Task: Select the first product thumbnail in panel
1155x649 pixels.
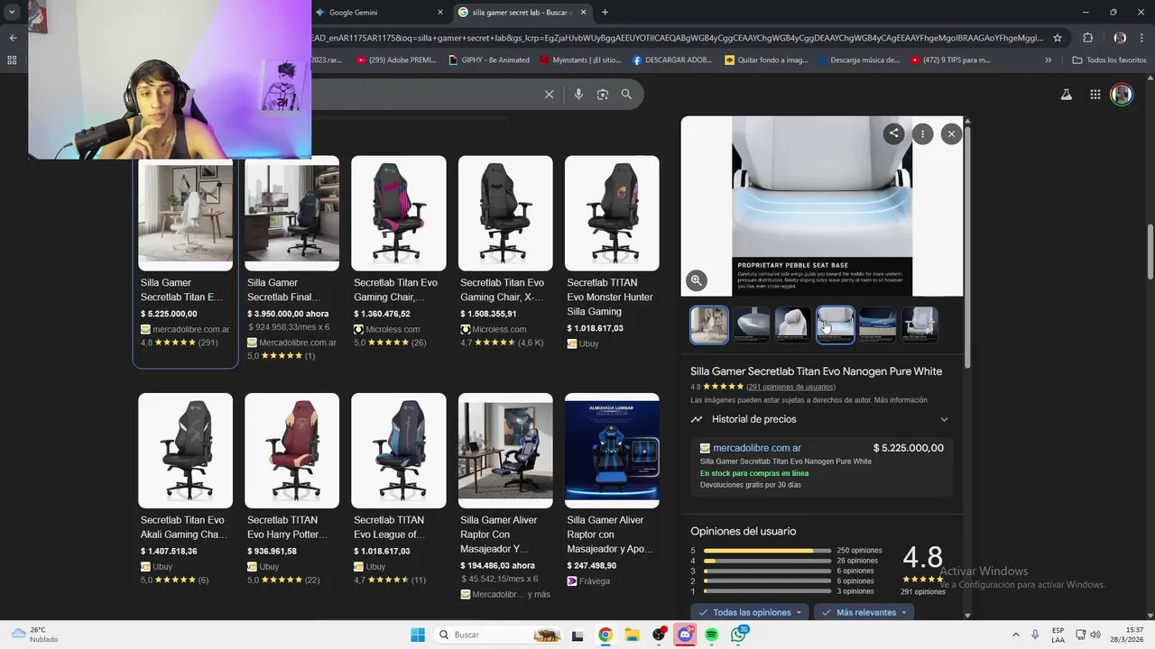Action: (x=709, y=324)
